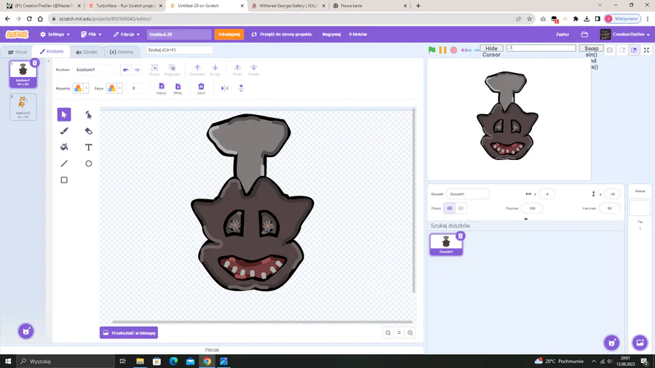Delete costume kostium1 via trash badge

coord(35,63)
